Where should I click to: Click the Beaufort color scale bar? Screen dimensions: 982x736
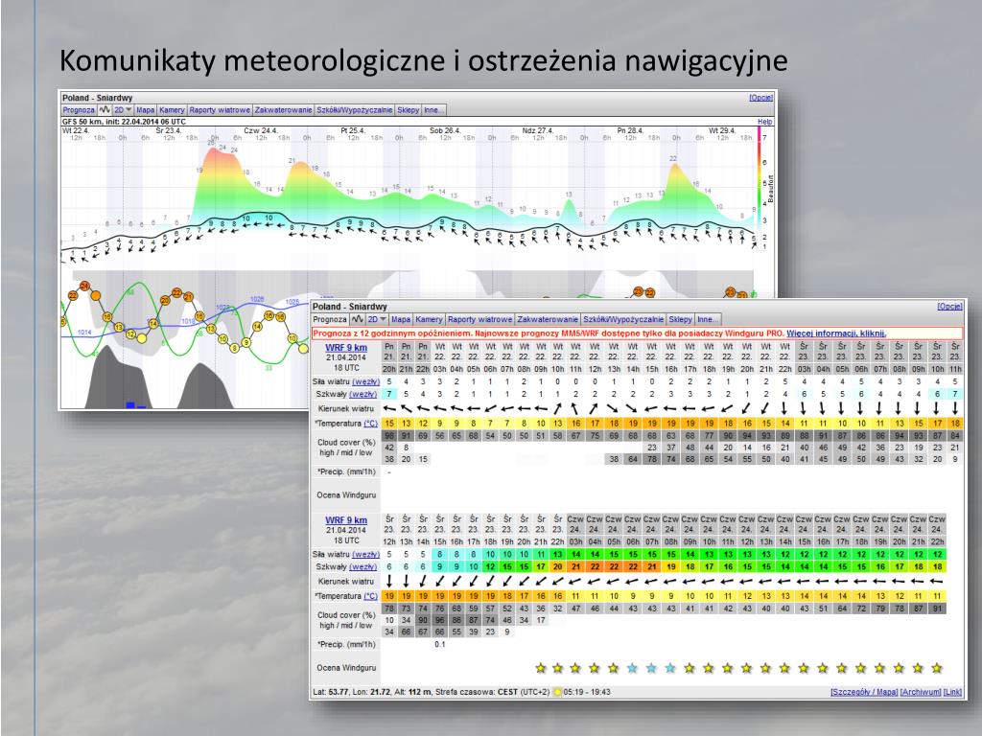(x=760, y=189)
